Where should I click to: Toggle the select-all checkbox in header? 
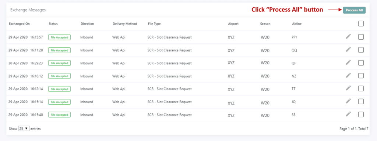click(x=361, y=23)
